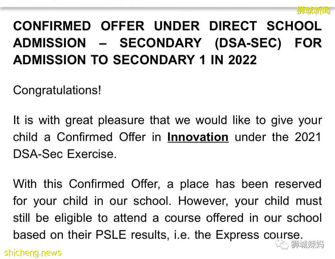
Task: Click the WeChat logo icon watermark
Action: pyautogui.click(x=283, y=245)
